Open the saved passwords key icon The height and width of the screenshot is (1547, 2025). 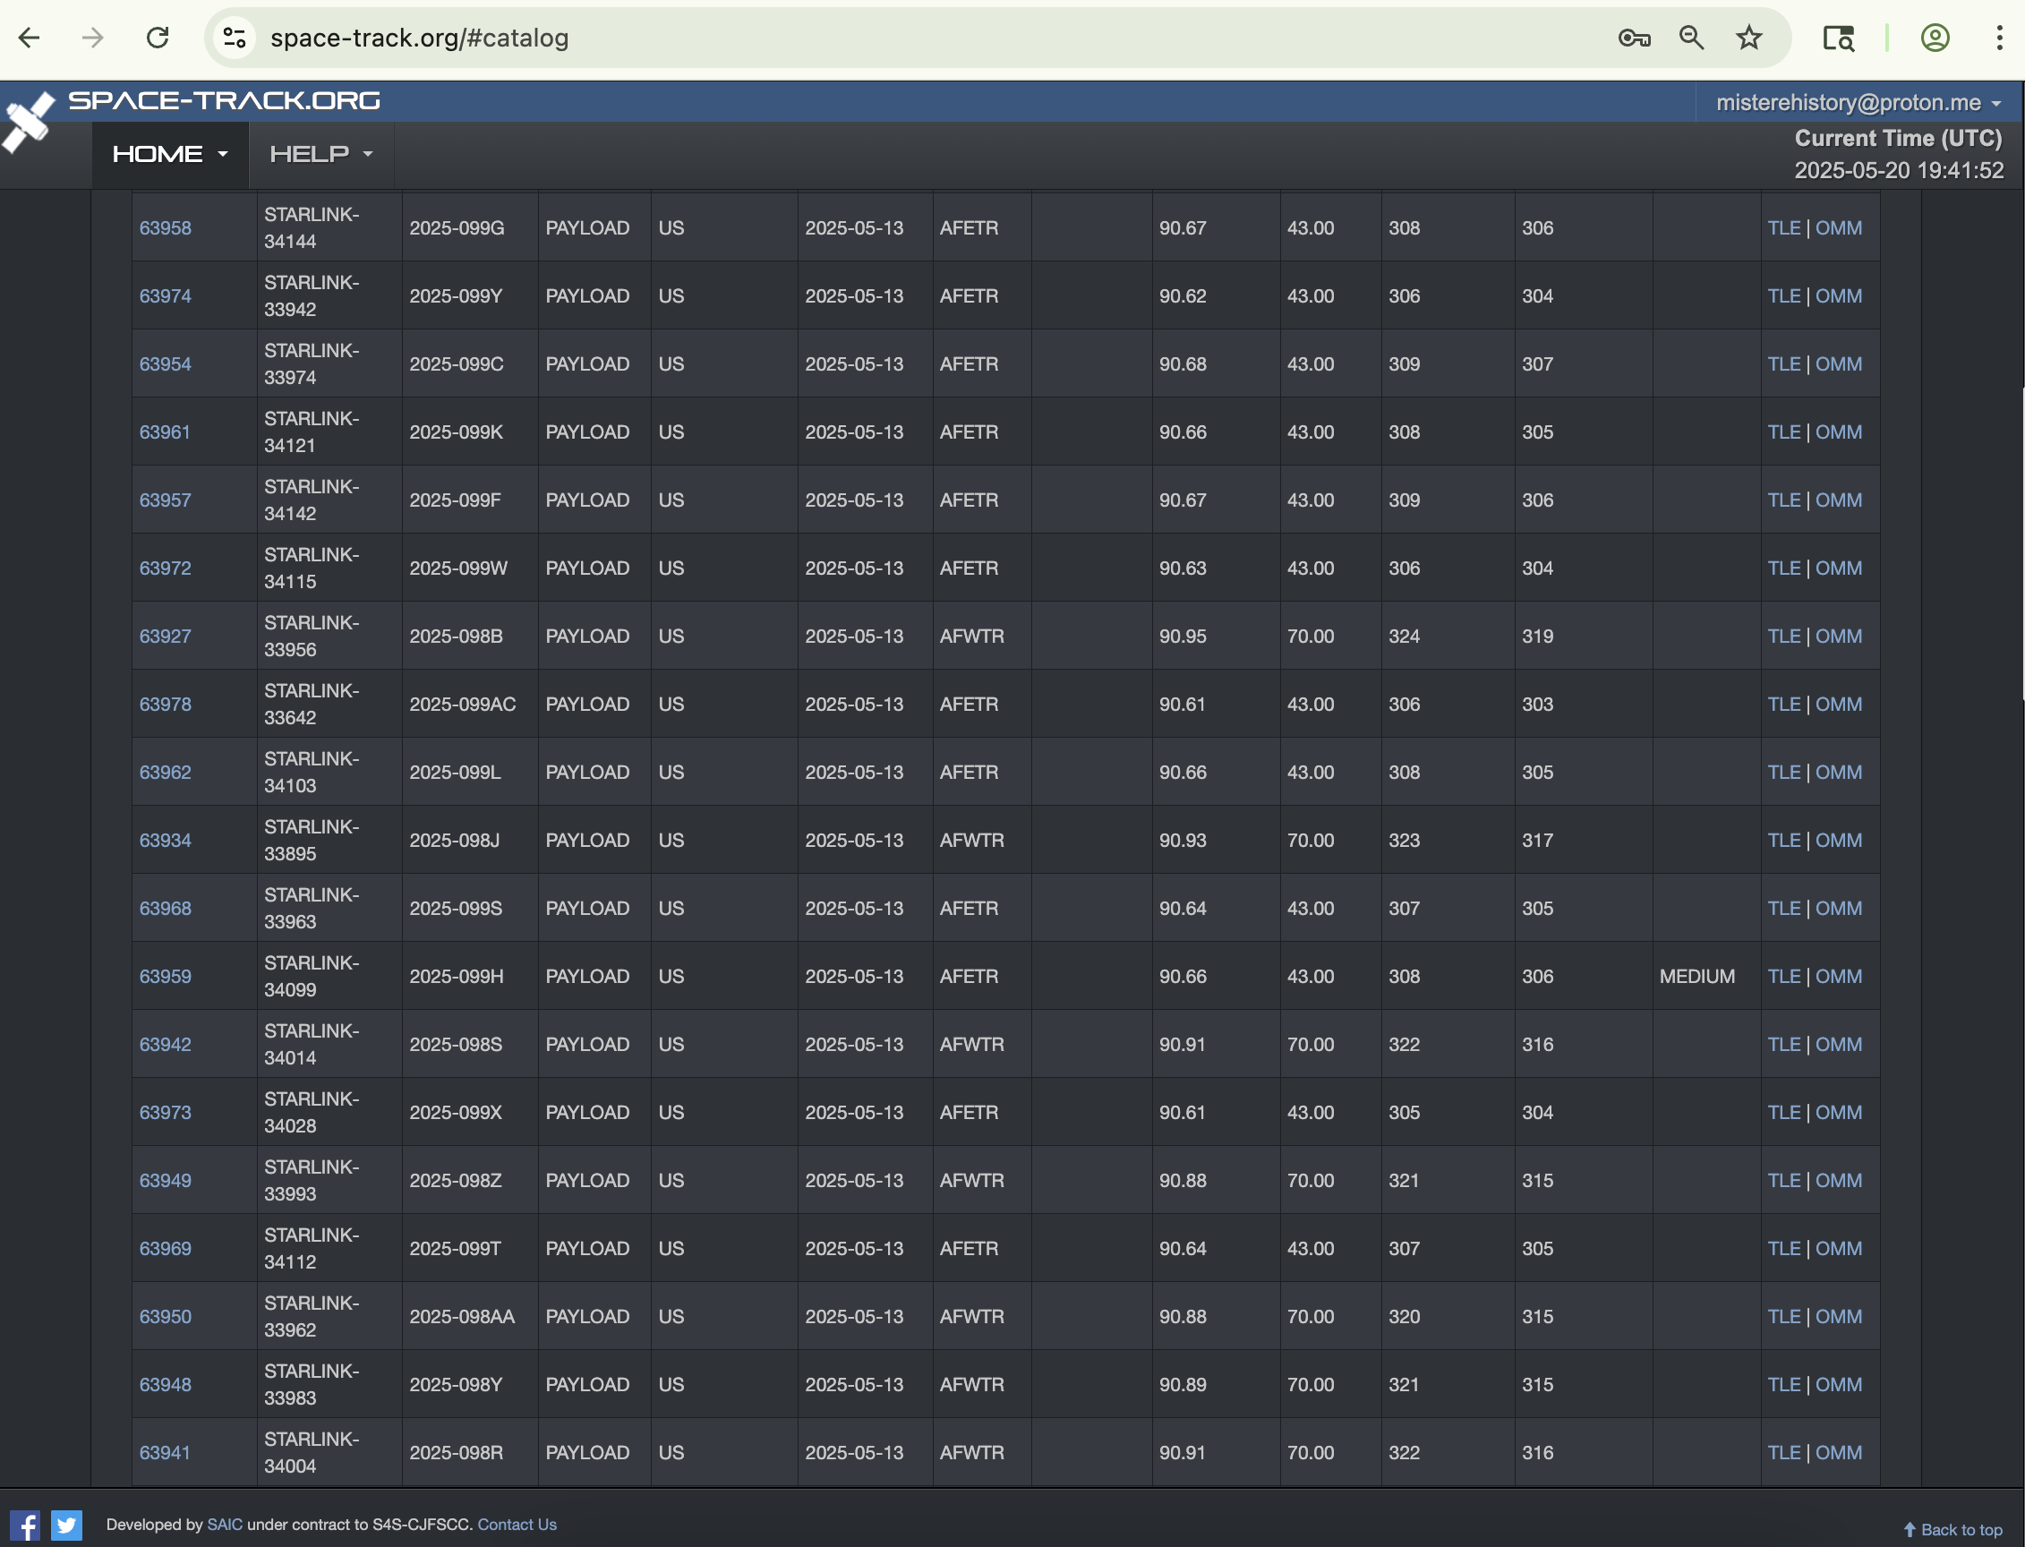coord(1635,38)
